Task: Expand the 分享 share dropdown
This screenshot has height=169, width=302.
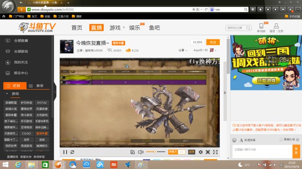Action: click(183, 50)
